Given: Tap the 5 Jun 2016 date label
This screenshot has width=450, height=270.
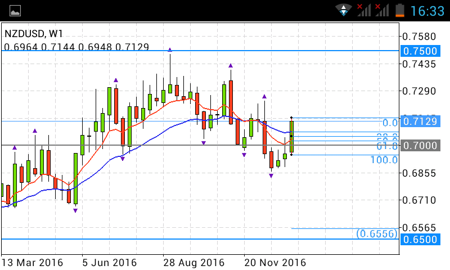Looking at the screenshot, I should [x=109, y=263].
